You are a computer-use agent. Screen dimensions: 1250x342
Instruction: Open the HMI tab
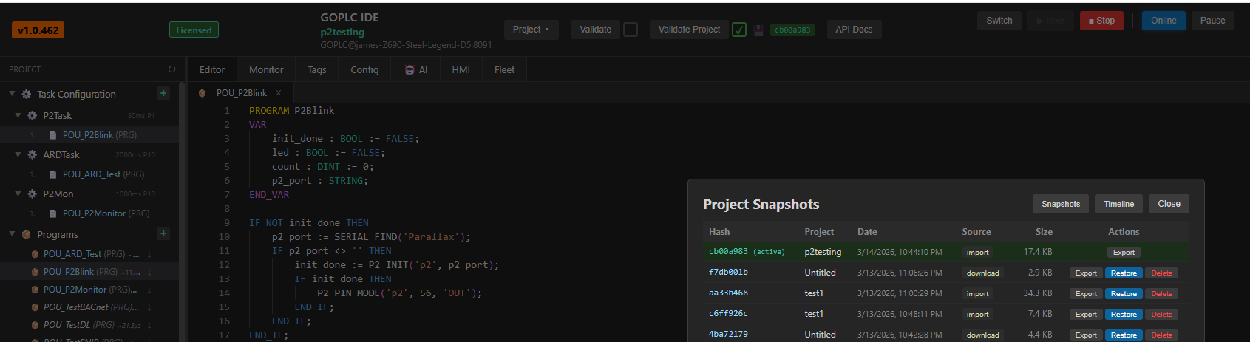click(x=461, y=69)
